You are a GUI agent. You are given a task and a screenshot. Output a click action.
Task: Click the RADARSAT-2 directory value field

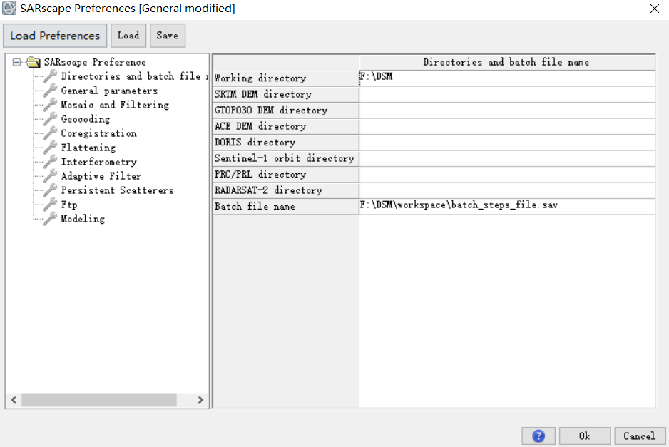point(507,190)
